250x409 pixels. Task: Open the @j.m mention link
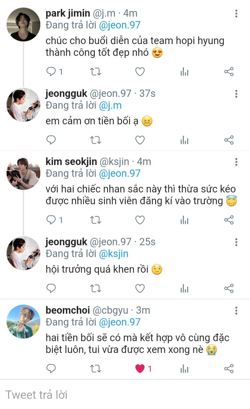[110, 105]
